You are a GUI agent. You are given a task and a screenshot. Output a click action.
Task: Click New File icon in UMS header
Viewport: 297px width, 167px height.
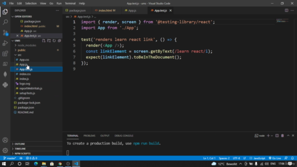(44, 41)
